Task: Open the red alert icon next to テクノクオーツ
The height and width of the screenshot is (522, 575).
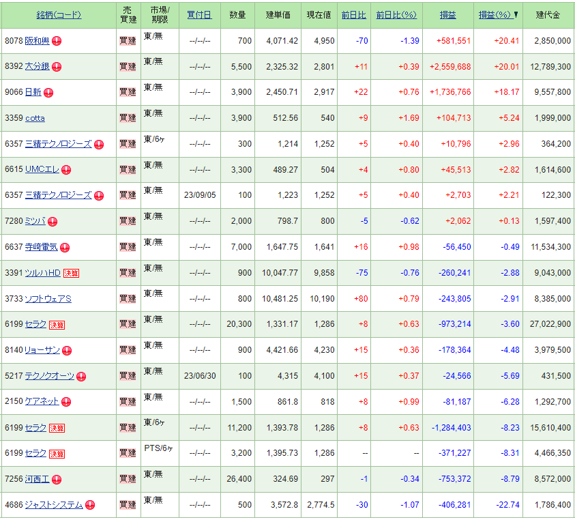Action: (x=81, y=377)
